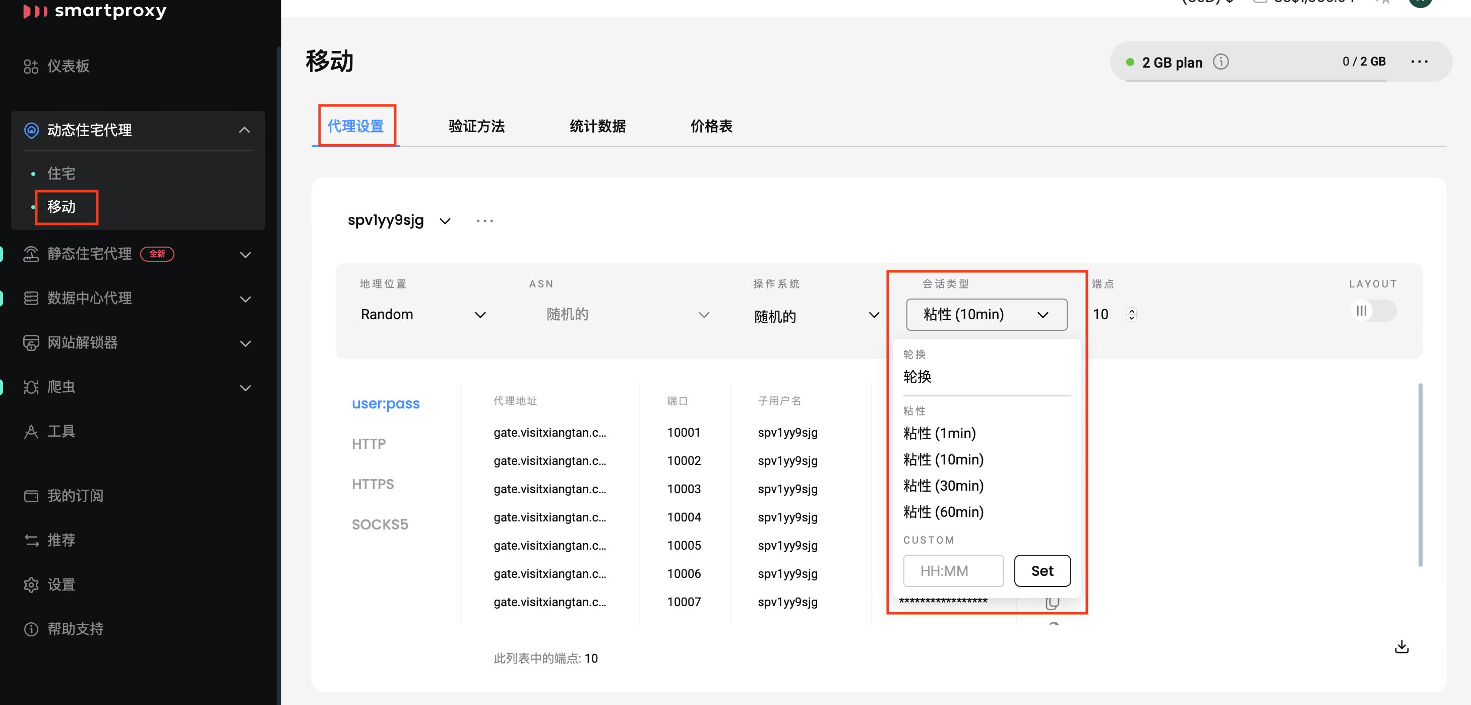Image resolution: width=1471 pixels, height=705 pixels.
Task: Open the 操作系统 随机的 dropdown
Action: (x=816, y=315)
